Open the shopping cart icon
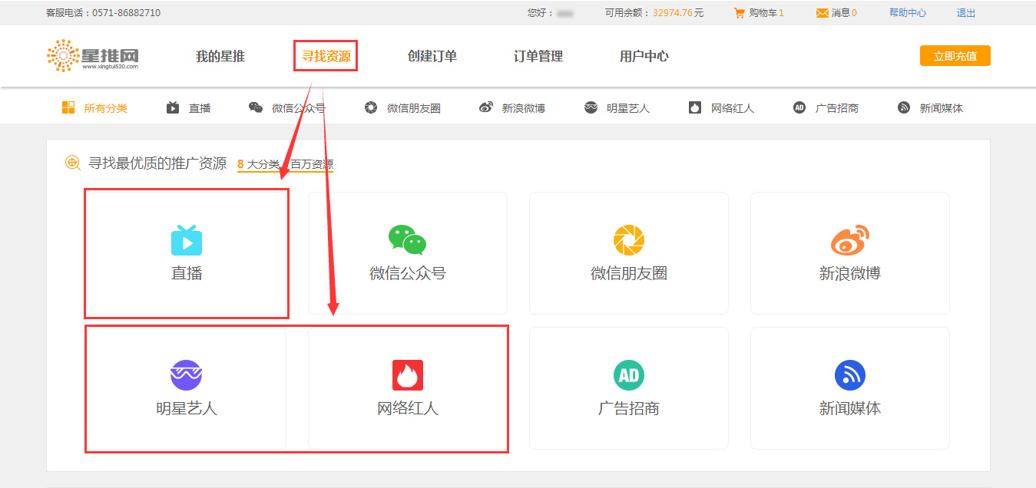Image resolution: width=1036 pixels, height=488 pixels. (x=740, y=13)
